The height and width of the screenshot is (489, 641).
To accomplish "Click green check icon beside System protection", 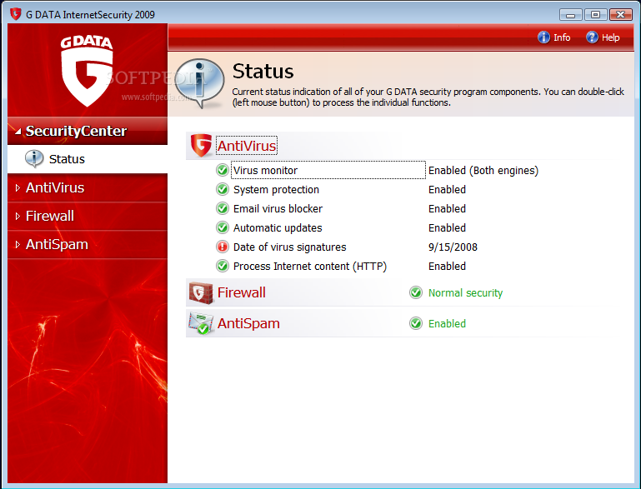I will tap(222, 189).
